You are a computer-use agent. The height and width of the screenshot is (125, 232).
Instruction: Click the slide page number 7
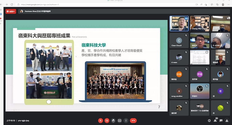tap(159, 107)
